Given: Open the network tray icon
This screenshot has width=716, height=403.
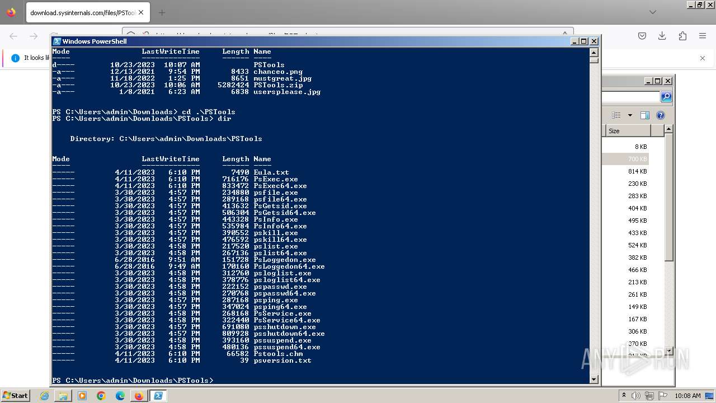Looking at the screenshot, I should pyautogui.click(x=649, y=396).
